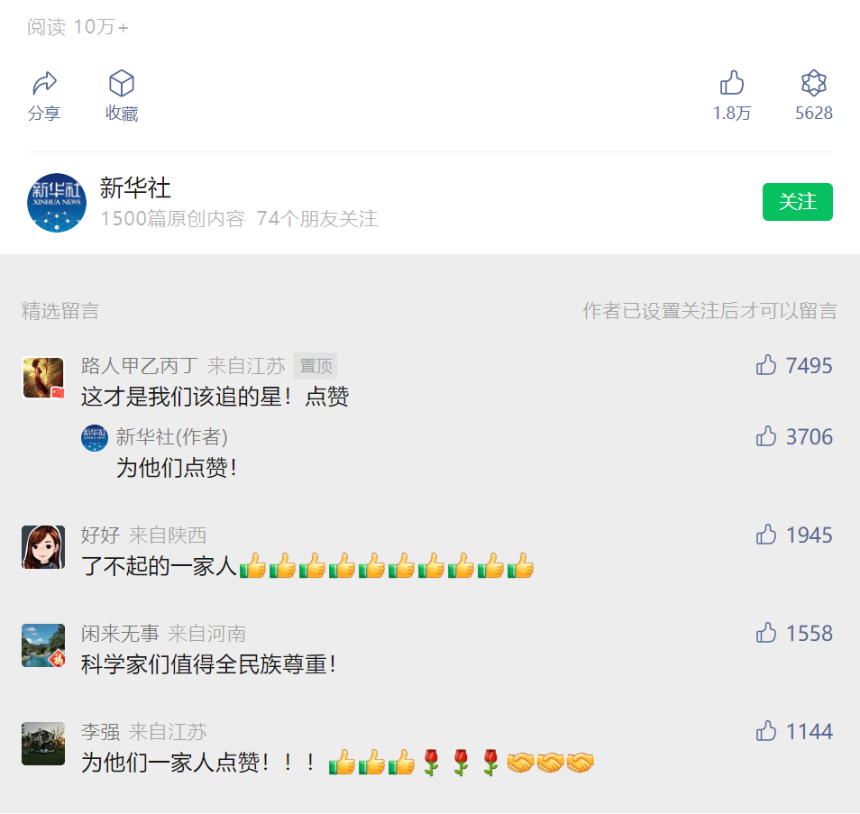Like the comment by 闲来无事
The width and height of the screenshot is (860, 814).
(766, 633)
